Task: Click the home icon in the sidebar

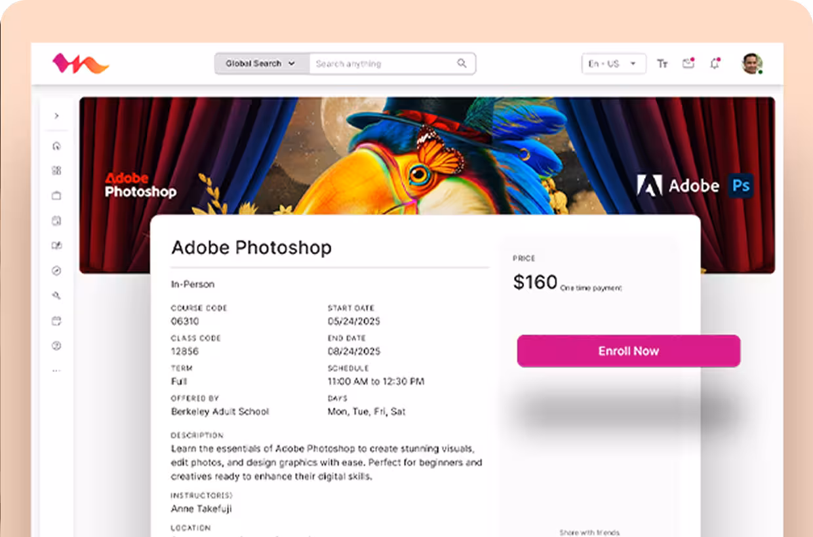Action: point(56,146)
